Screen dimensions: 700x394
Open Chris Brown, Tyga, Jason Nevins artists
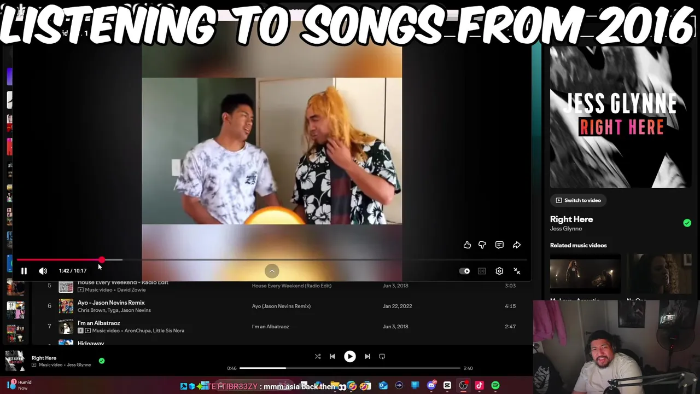(x=114, y=310)
